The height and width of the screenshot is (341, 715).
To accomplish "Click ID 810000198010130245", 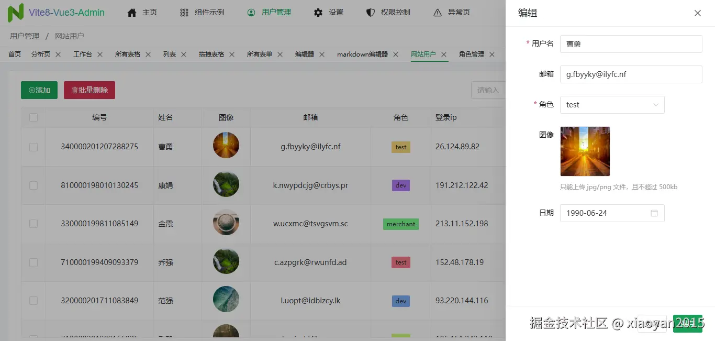I will [99, 185].
